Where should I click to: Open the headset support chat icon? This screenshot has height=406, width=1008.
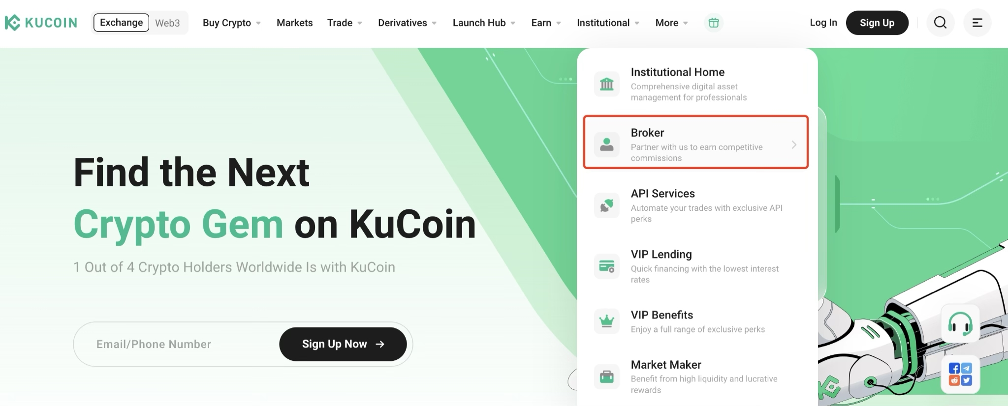[x=960, y=323]
